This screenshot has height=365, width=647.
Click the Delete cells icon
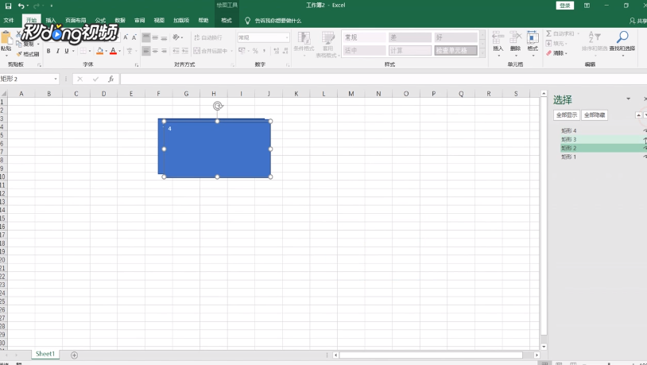(x=515, y=37)
